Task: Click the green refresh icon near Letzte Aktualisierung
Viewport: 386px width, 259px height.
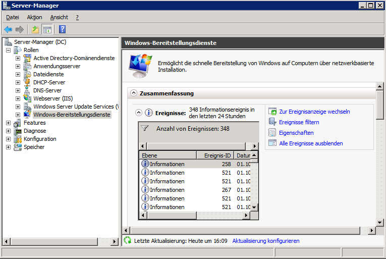Action: click(128, 240)
